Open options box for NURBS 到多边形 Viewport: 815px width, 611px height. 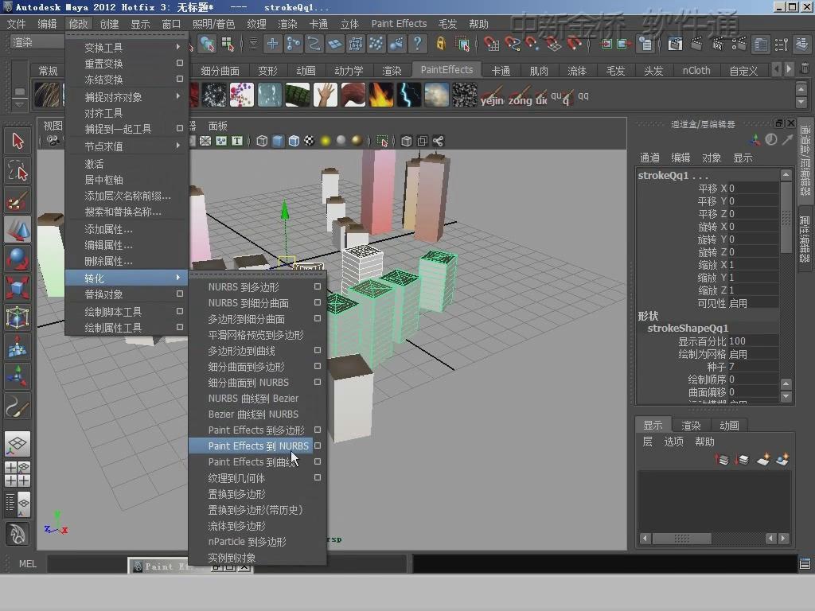[x=317, y=286]
